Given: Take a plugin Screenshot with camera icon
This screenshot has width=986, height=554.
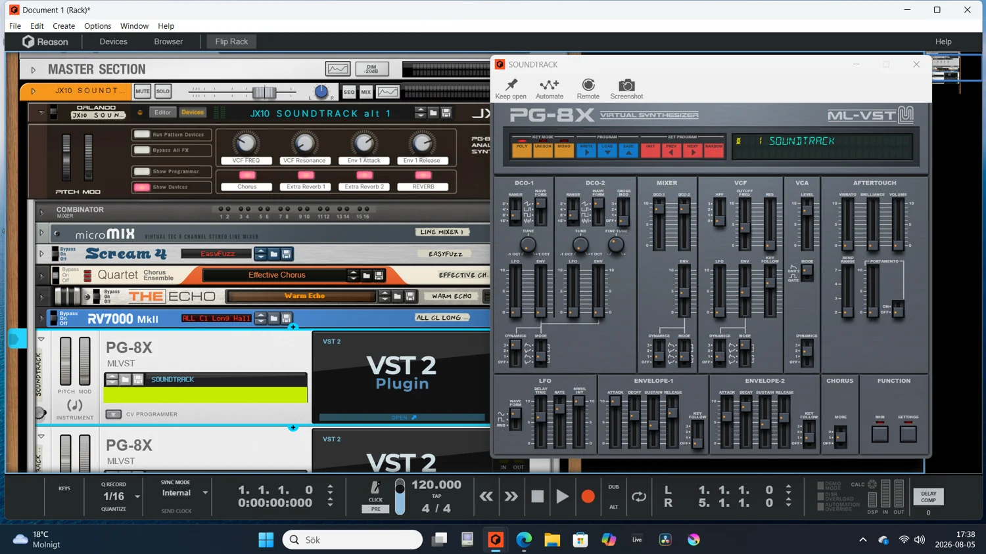Looking at the screenshot, I should click(626, 85).
